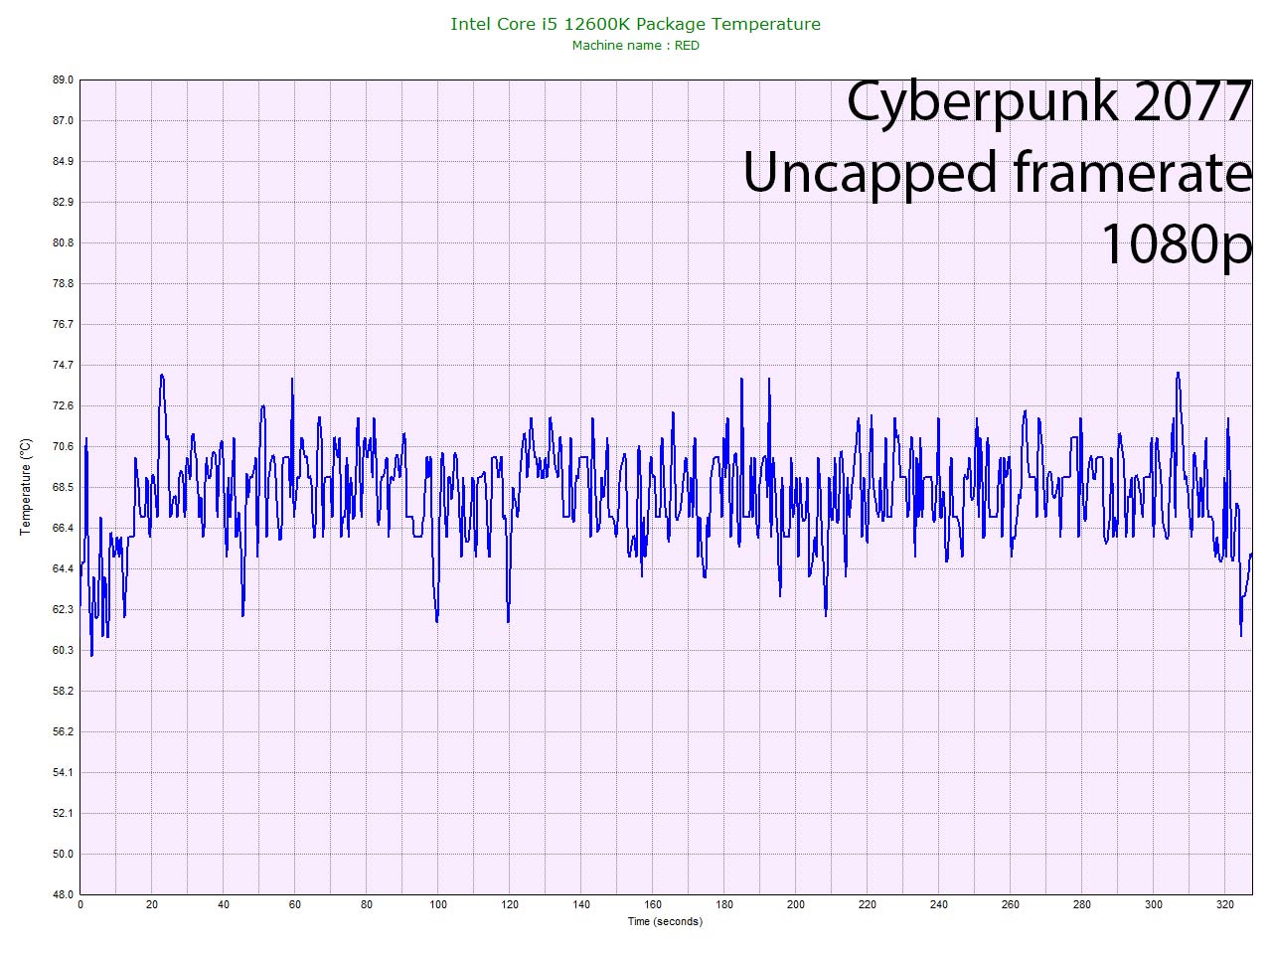Click the 'Temperature (°C)' Y-axis label

26,487
